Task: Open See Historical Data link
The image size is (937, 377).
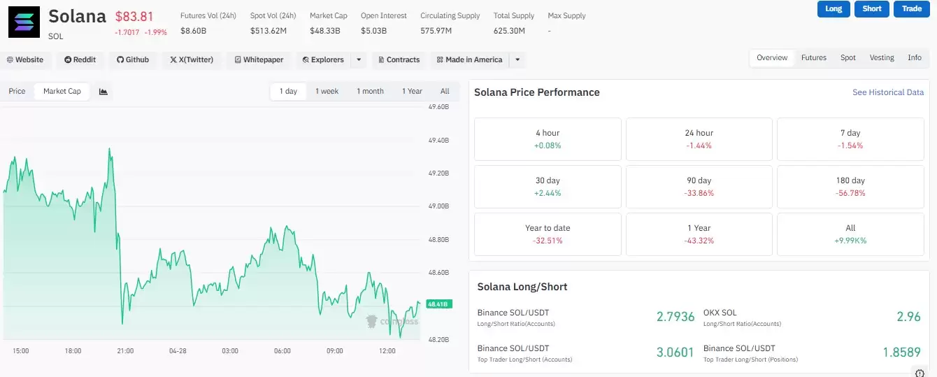Action: tap(887, 92)
